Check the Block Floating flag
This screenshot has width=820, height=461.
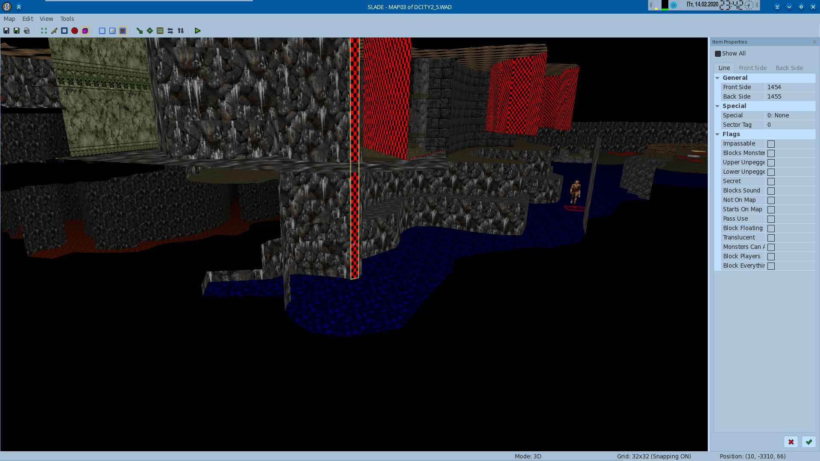coord(771,228)
